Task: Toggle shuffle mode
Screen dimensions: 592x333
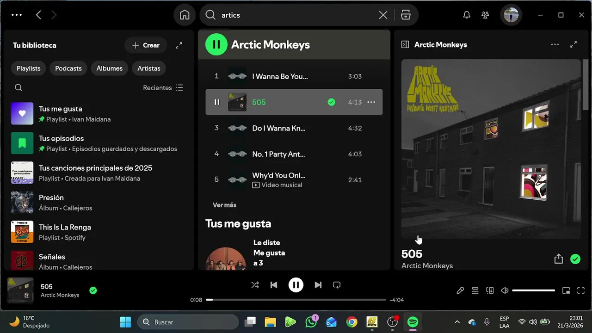Action: (x=255, y=285)
